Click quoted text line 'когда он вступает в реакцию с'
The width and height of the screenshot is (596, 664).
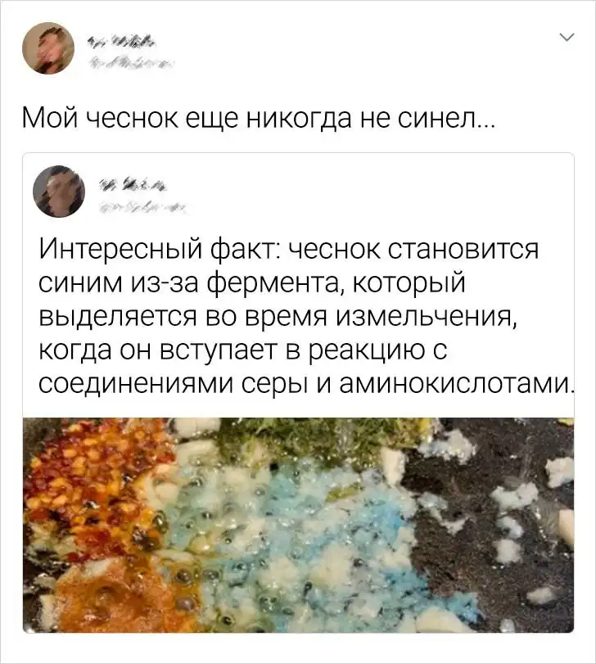(243, 350)
